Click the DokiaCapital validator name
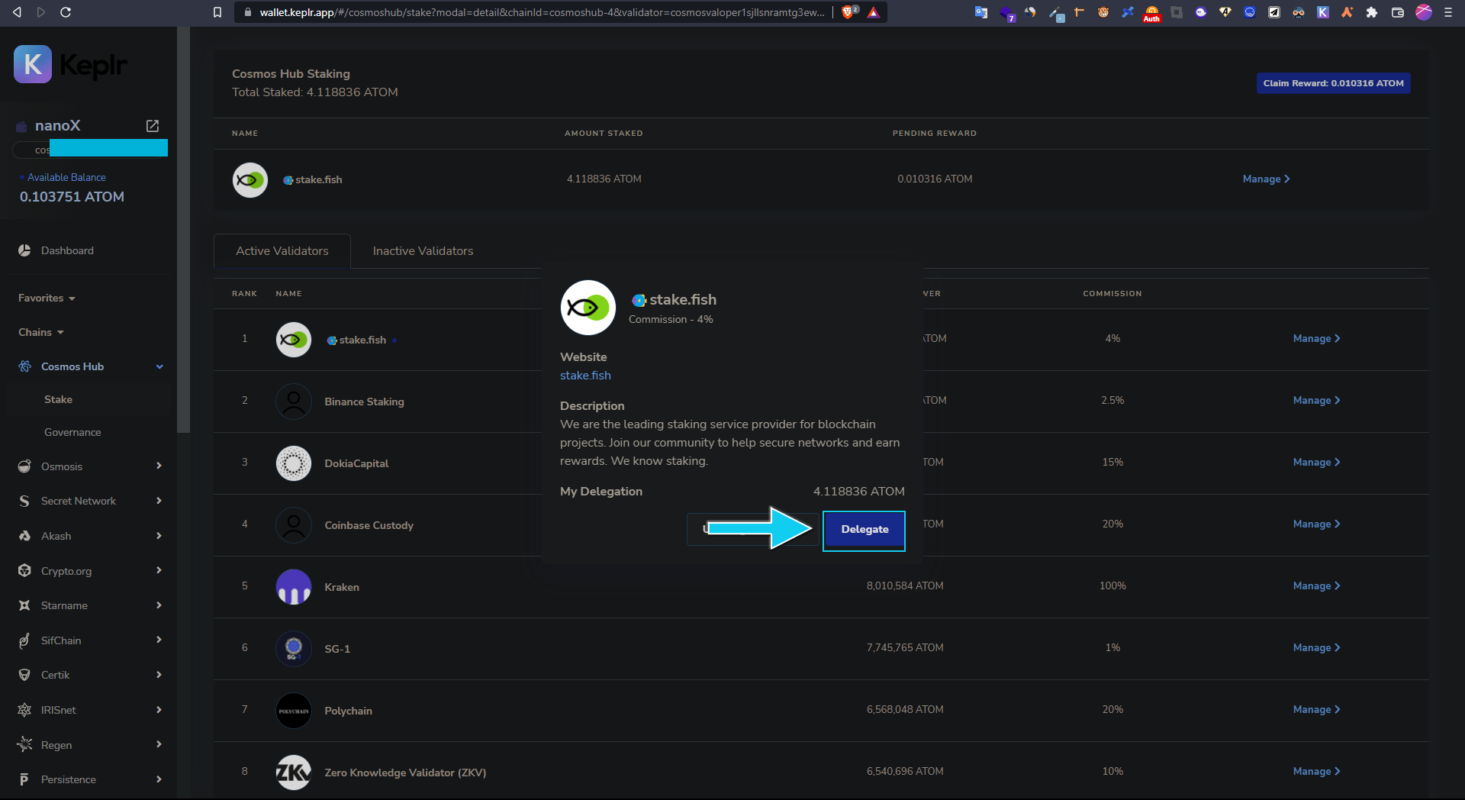This screenshot has width=1465, height=800. (x=356, y=463)
